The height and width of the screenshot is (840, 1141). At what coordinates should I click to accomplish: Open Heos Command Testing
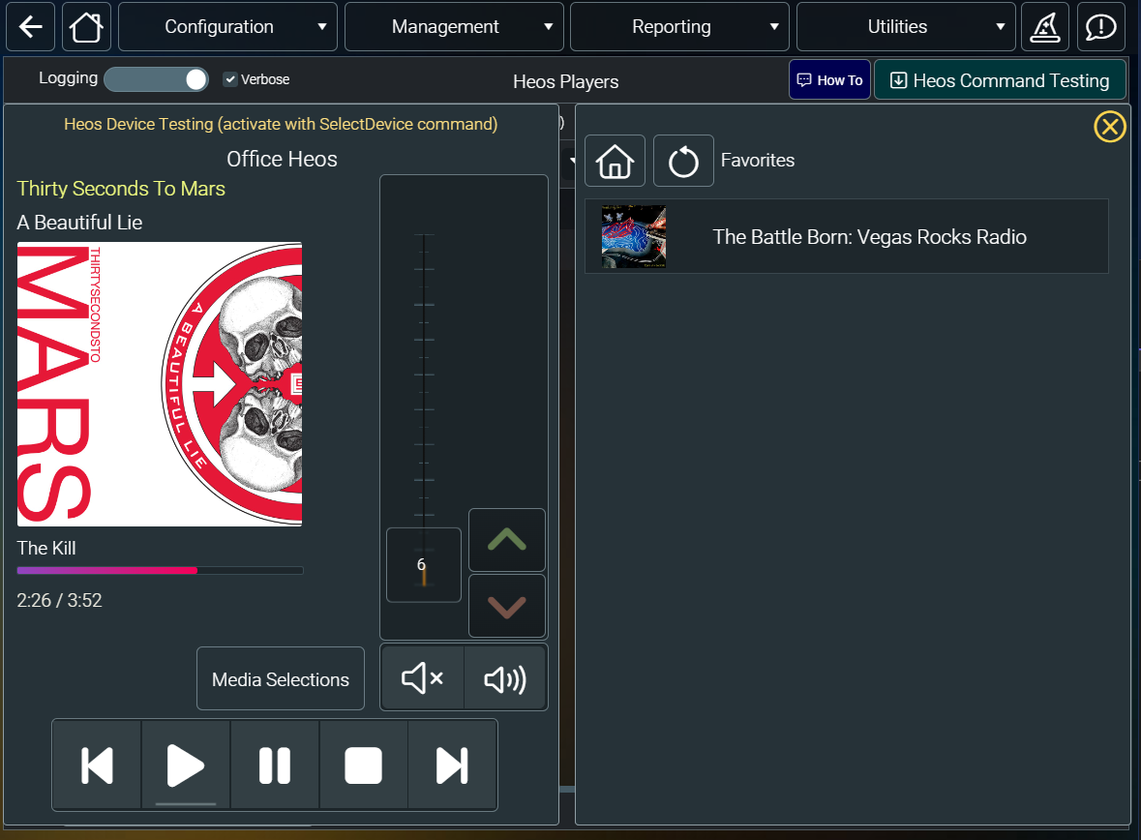click(1000, 80)
